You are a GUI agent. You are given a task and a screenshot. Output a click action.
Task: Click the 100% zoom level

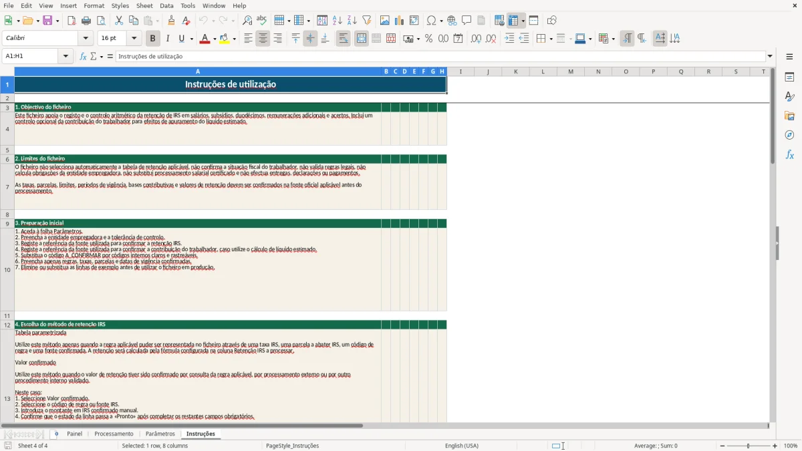coord(791,446)
